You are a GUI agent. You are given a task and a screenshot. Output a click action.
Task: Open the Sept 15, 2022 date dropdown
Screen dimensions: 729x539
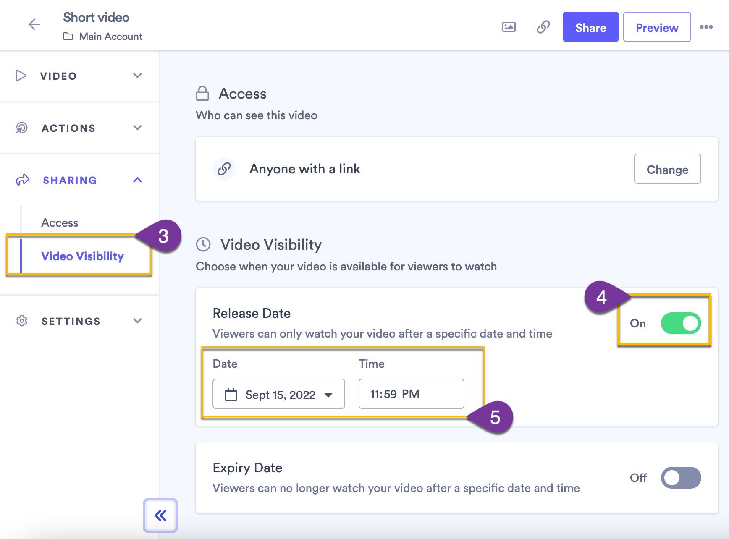(x=279, y=394)
